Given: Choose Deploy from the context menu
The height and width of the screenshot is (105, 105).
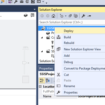Looking at the screenshot, I should 80,31.
